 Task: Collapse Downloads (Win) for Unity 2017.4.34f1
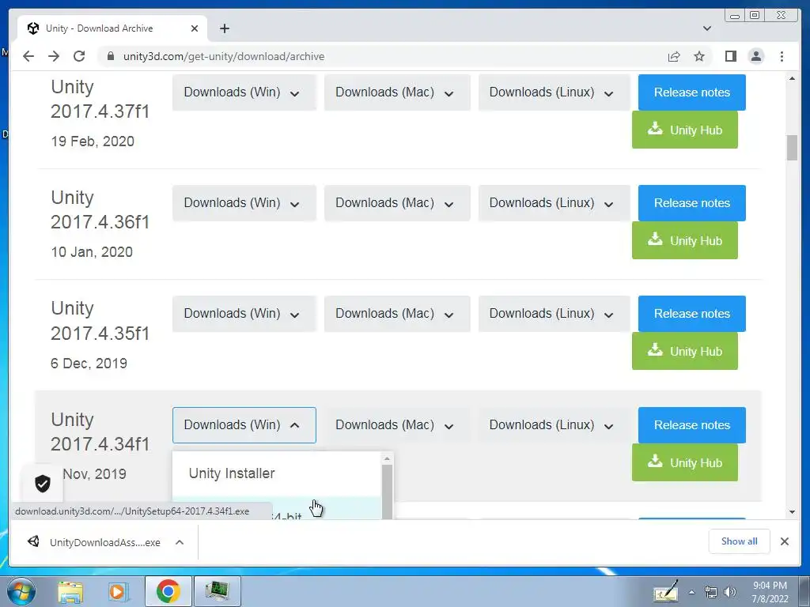click(x=244, y=425)
